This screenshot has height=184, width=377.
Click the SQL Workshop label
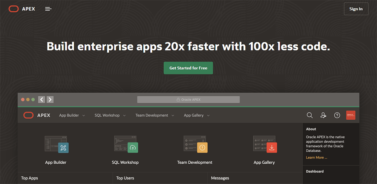pyautogui.click(x=125, y=163)
